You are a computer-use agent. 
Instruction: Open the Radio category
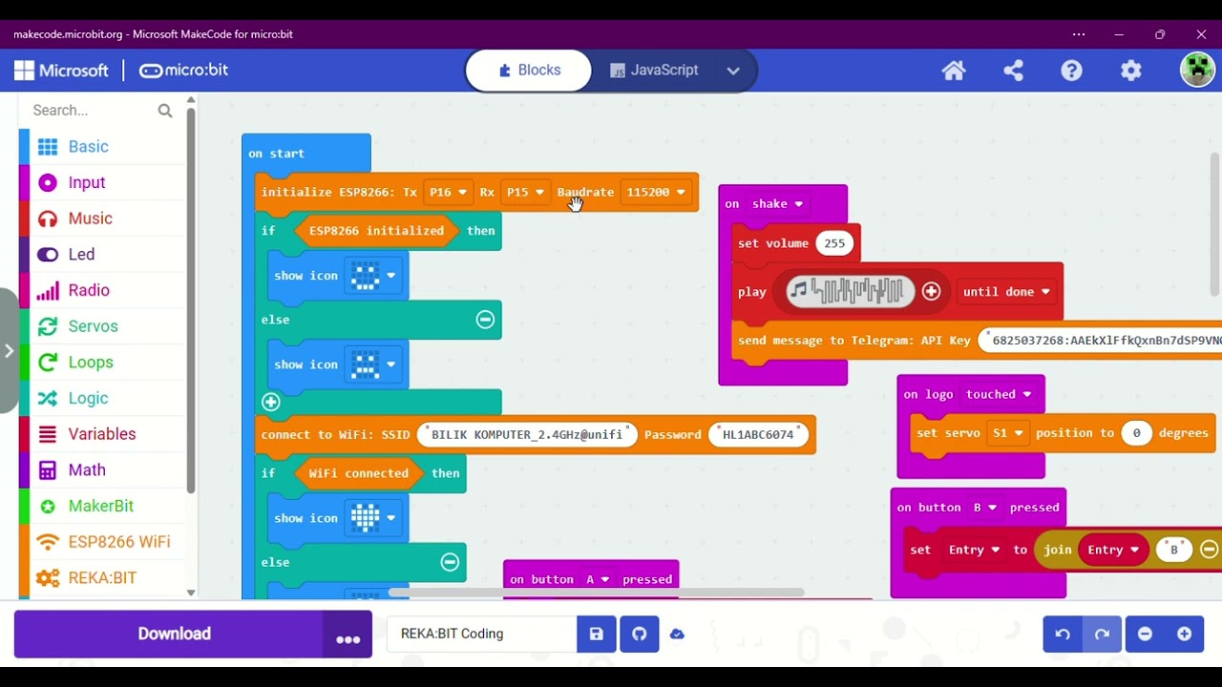click(x=102, y=290)
